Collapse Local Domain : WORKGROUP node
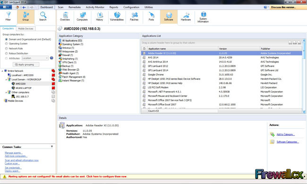This screenshot has width=307, height=184. tap(6, 79)
